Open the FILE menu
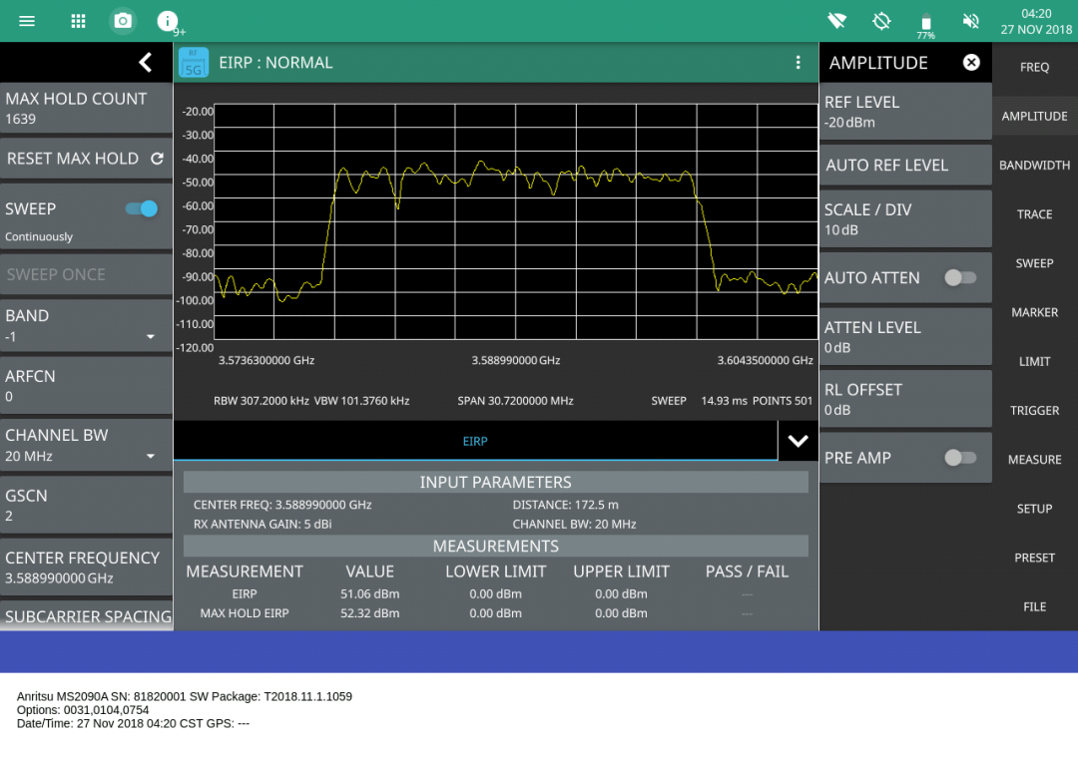The width and height of the screenshot is (1078, 757). pos(1034,607)
